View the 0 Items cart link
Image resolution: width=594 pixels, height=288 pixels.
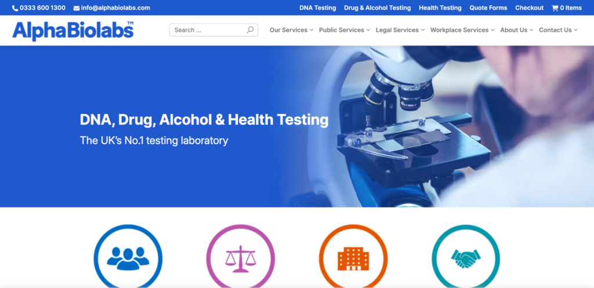(x=567, y=8)
